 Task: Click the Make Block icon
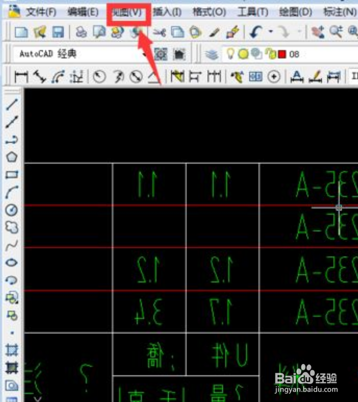(12, 315)
